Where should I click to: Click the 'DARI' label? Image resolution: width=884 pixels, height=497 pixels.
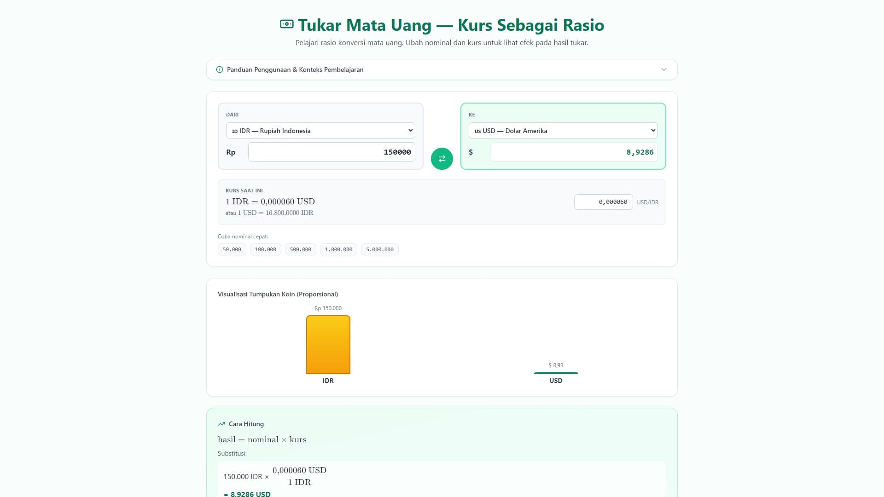(x=232, y=115)
